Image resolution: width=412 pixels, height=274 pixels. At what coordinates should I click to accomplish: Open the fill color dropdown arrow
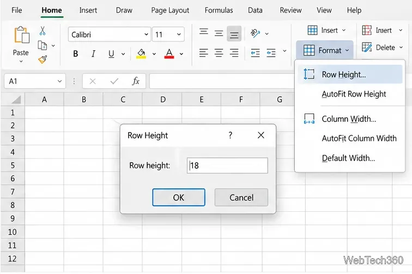pos(154,54)
